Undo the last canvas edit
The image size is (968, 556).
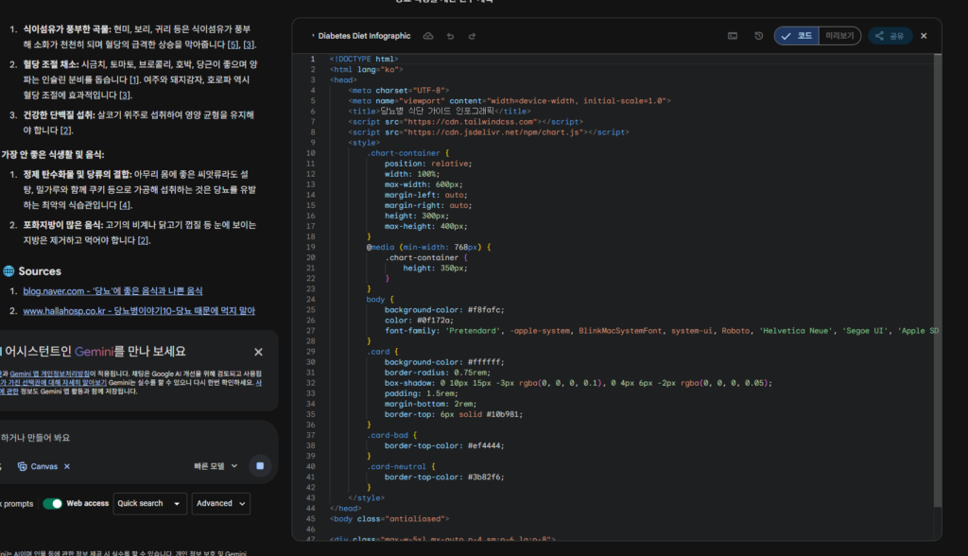(450, 36)
